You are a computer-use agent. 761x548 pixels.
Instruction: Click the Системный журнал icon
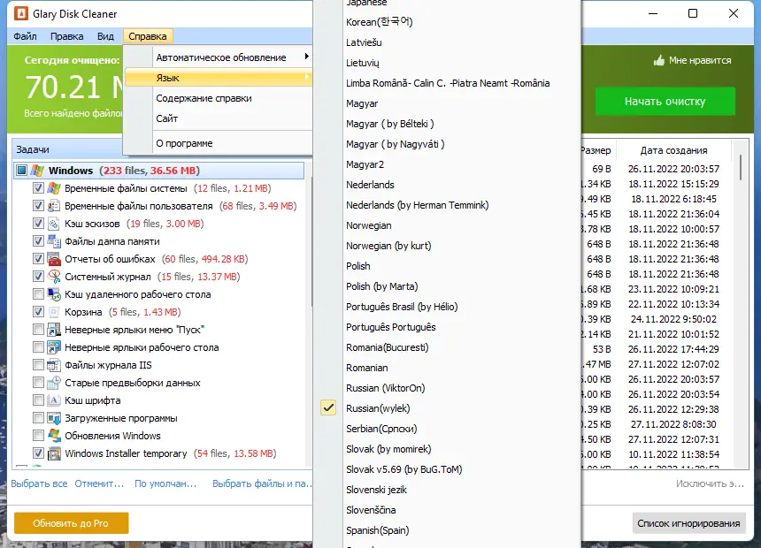[x=54, y=277]
